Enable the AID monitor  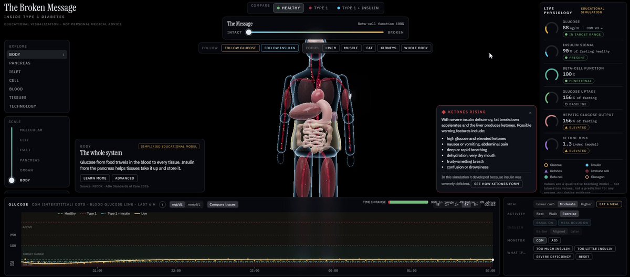(555, 240)
